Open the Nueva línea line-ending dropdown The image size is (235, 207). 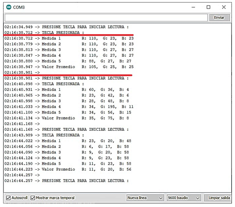pyautogui.click(x=145, y=198)
